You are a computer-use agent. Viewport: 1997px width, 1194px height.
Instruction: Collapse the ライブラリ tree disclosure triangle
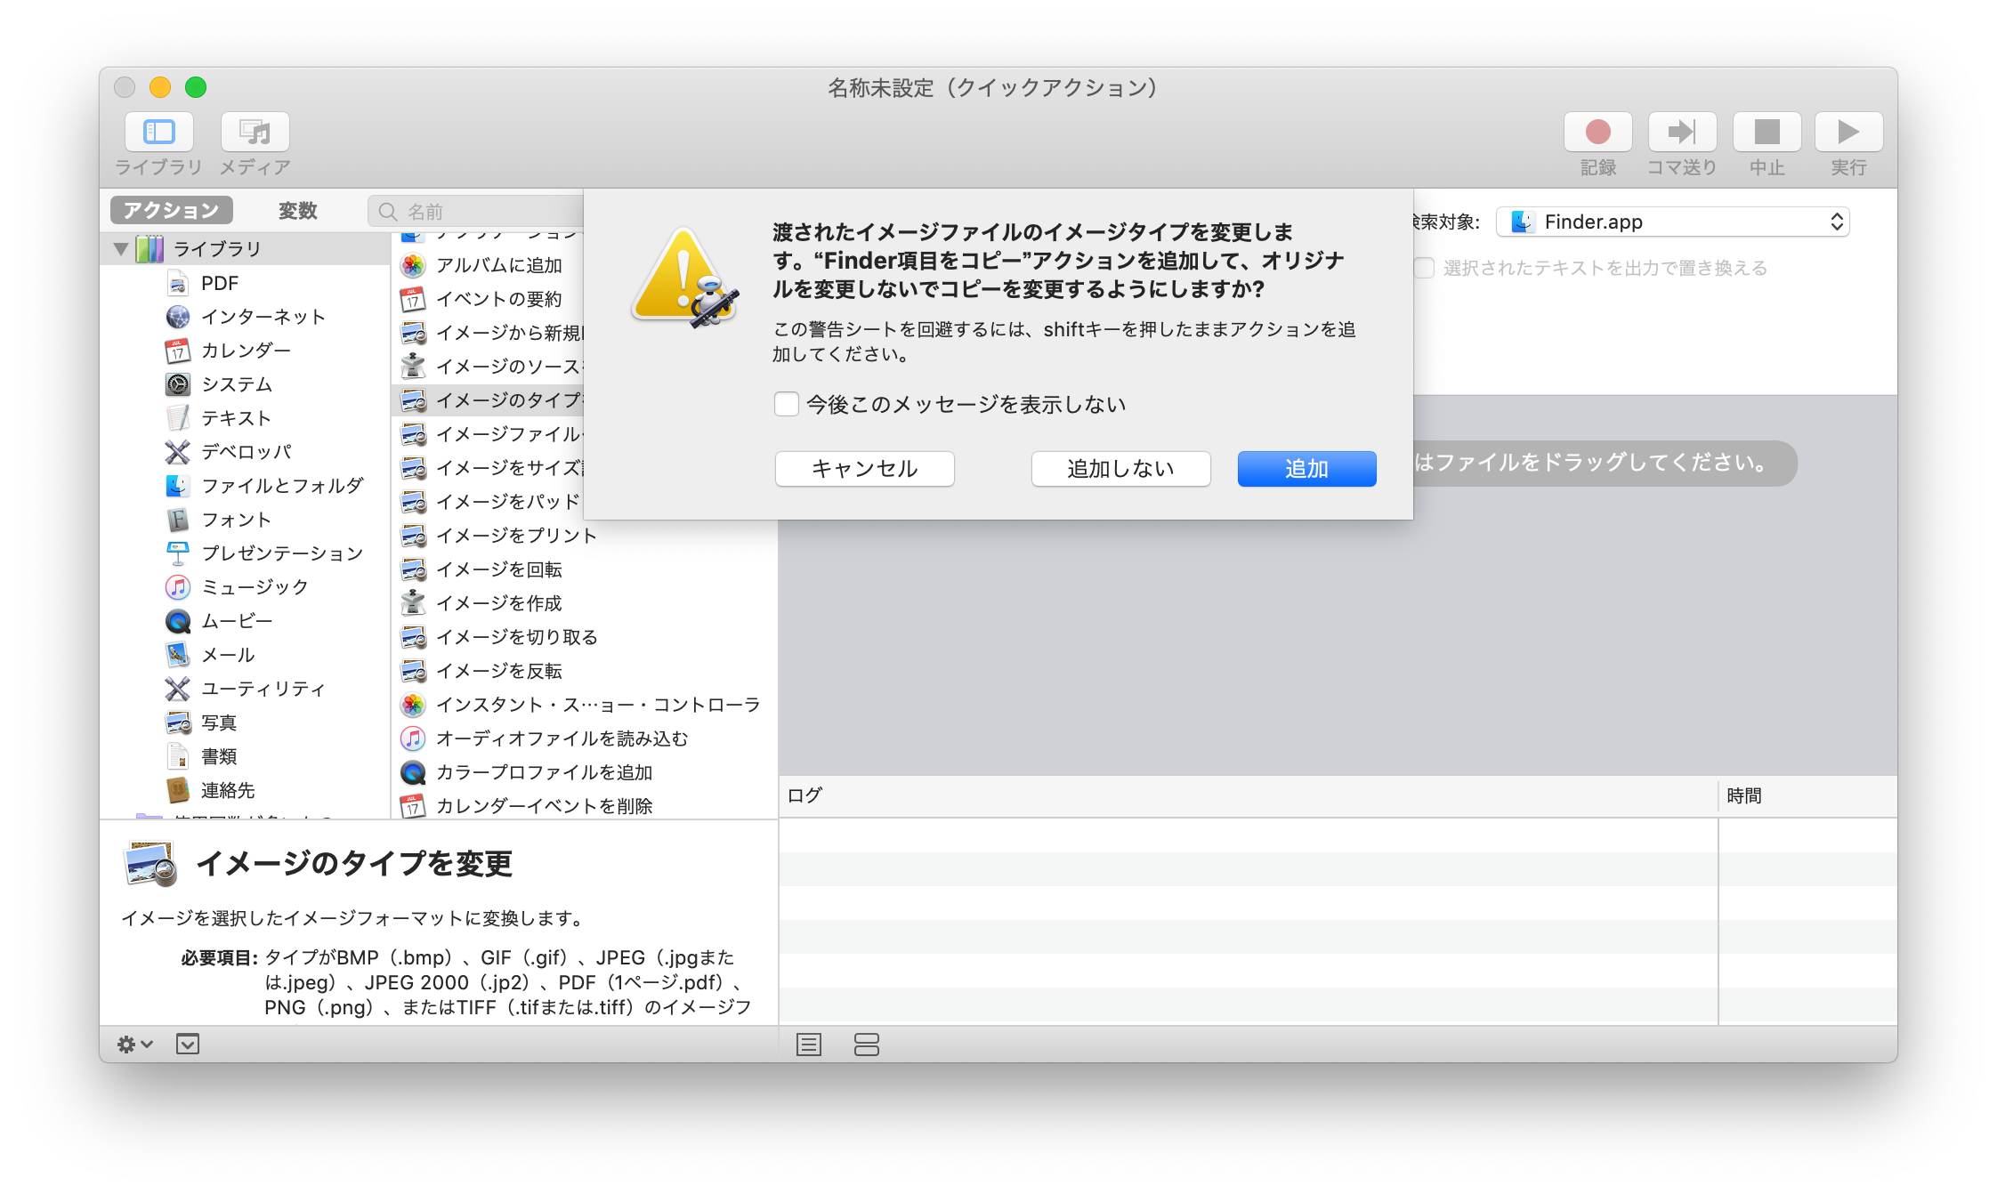tap(120, 249)
